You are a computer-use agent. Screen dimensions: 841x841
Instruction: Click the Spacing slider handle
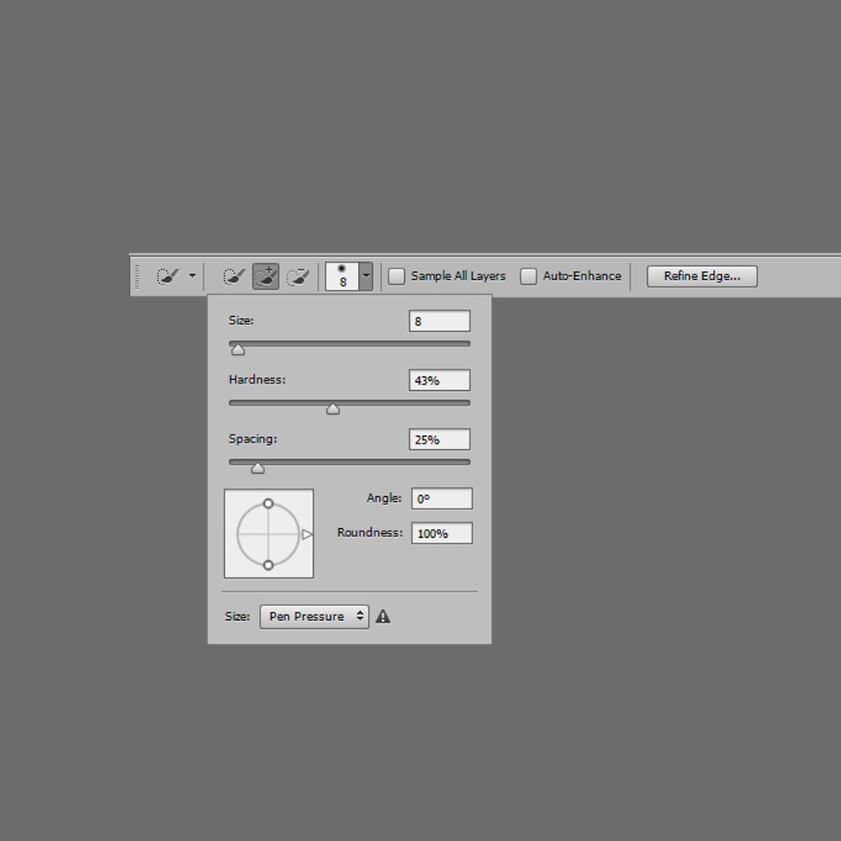(257, 466)
